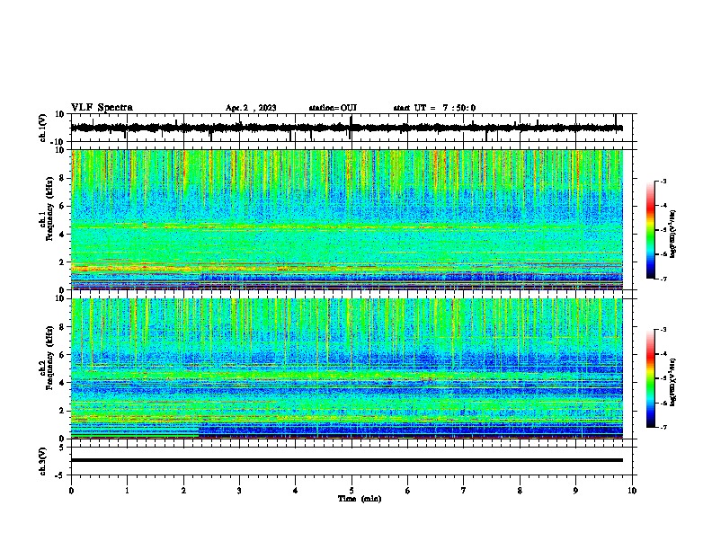
Task: Click time axis tick label '2'
Action: coord(183,491)
